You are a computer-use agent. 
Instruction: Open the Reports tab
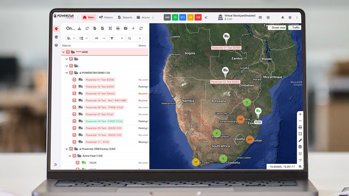[125, 17]
